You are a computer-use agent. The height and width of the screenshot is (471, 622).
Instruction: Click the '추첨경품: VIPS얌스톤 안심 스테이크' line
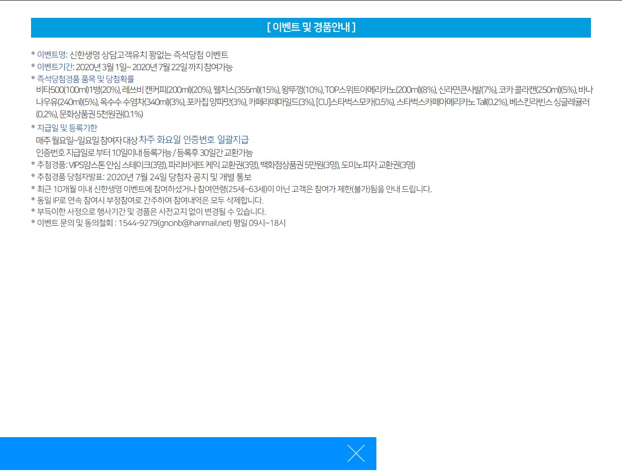coord(226,165)
